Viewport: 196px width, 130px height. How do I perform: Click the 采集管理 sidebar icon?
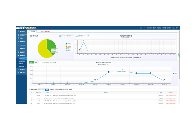coord(18,48)
